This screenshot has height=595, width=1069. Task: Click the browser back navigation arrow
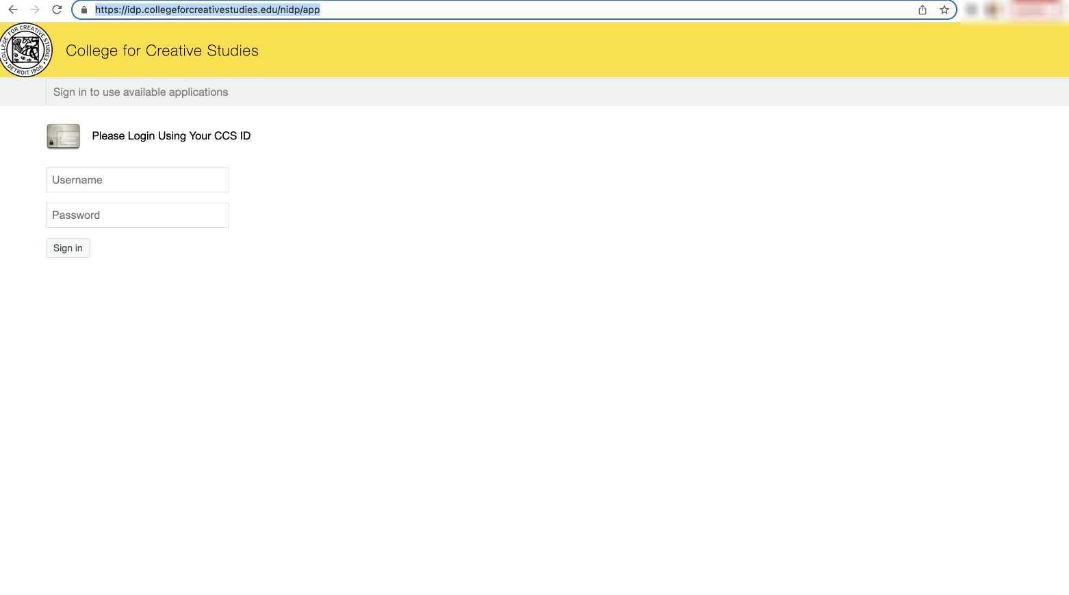pos(12,10)
